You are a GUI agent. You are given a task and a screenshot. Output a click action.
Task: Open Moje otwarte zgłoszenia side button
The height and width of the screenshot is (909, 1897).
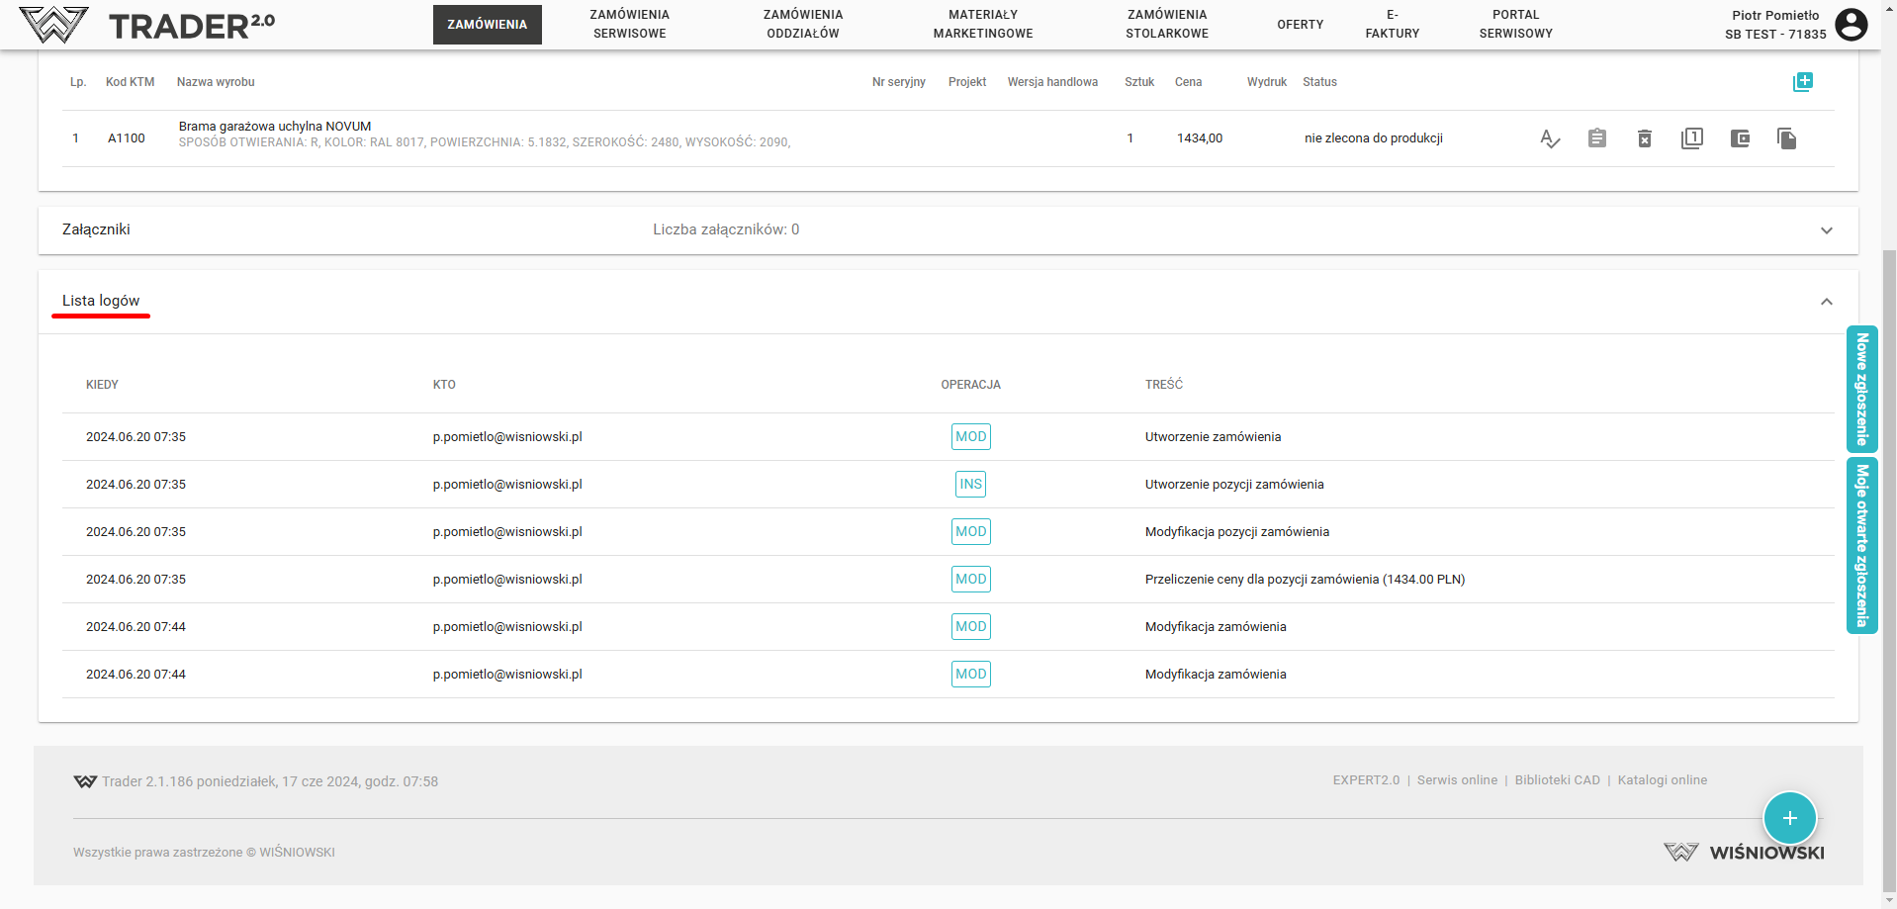pos(1861,545)
